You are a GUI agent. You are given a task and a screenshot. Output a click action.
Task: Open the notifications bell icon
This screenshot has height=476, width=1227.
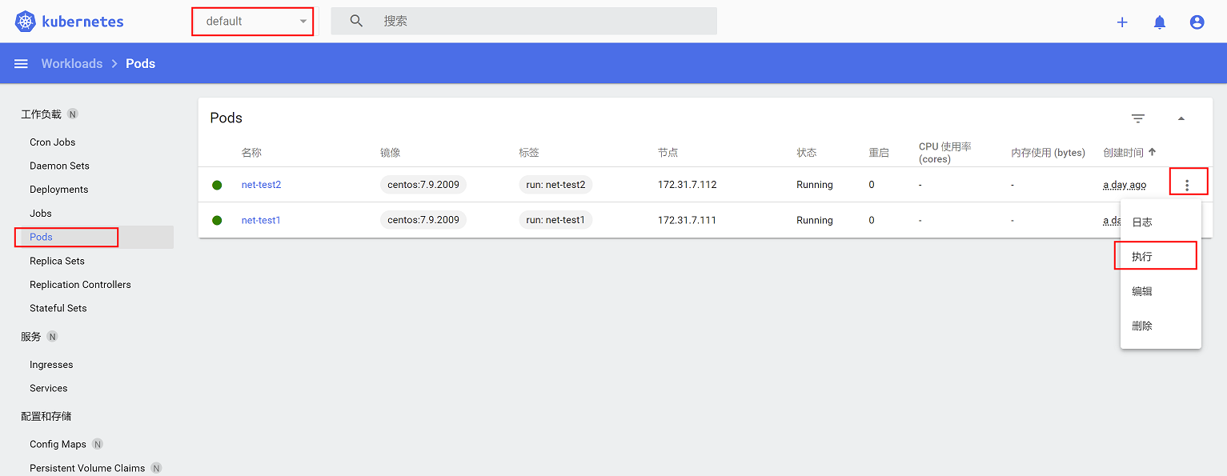click(1160, 22)
